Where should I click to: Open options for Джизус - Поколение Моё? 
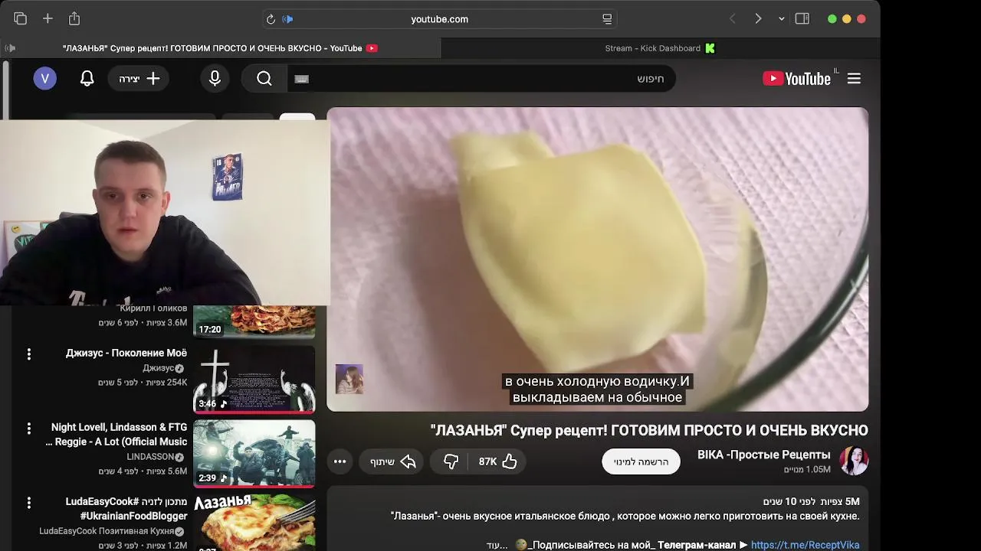(x=29, y=354)
